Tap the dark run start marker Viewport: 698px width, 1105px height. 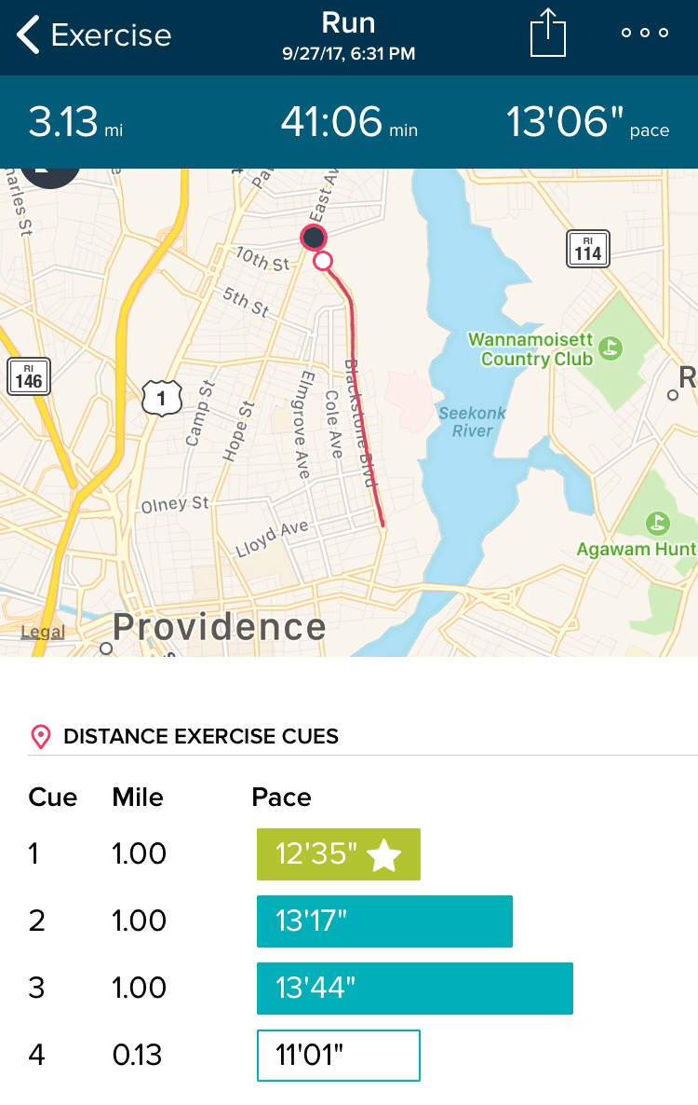tap(314, 238)
